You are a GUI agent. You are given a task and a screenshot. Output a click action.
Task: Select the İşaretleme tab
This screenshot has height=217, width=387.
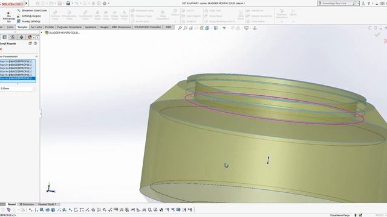coord(90,27)
